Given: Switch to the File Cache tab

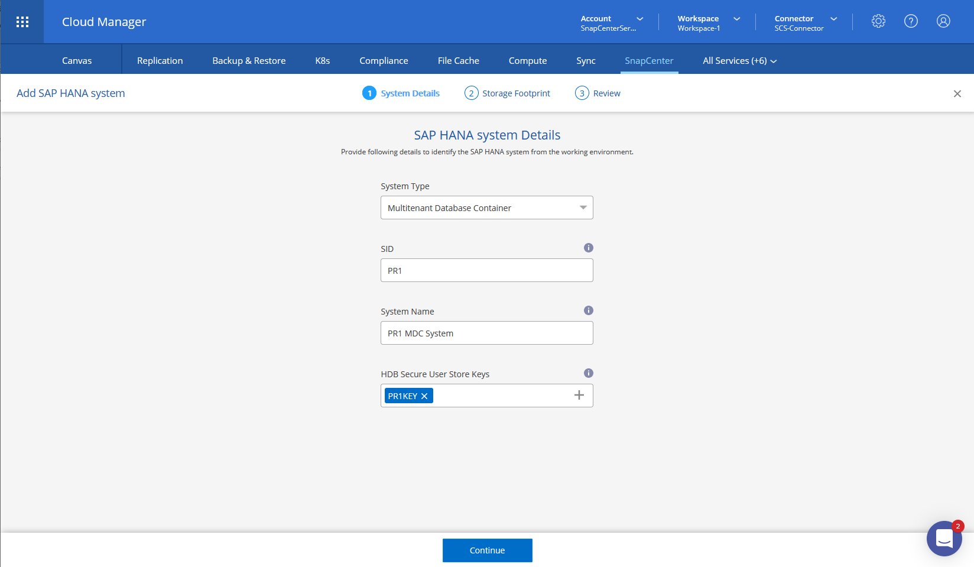Looking at the screenshot, I should click(x=459, y=60).
